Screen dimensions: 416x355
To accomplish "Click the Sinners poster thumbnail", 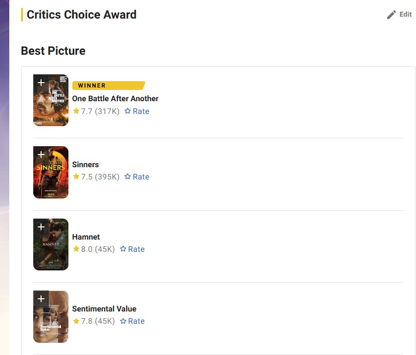I will 51,177.
